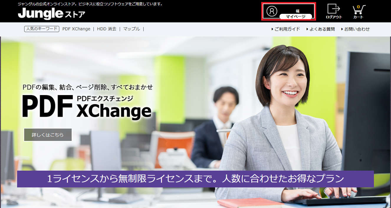Viewport: 391px width, 208px height.
Task: Select the HDD 消去 keyword link
Action: tap(107, 29)
